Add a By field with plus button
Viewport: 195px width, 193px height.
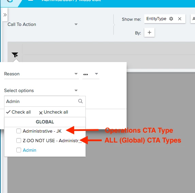click(149, 32)
